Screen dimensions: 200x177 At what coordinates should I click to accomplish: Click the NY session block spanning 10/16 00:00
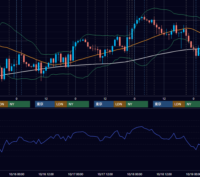pos(19,104)
